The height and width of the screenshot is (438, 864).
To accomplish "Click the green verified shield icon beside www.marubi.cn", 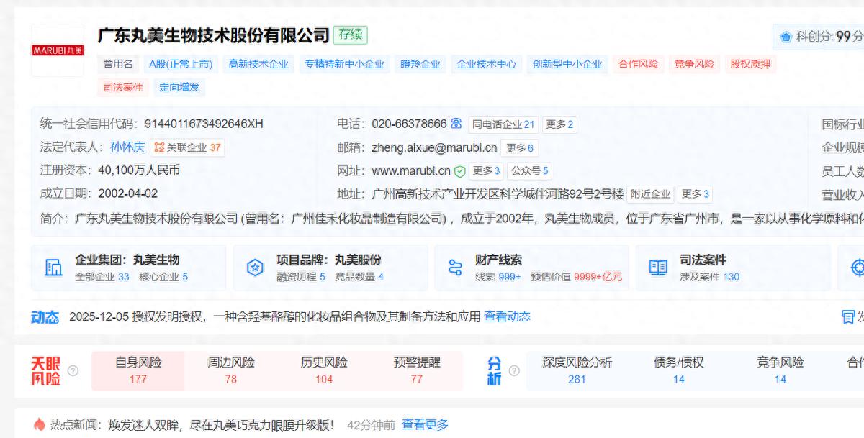I will [x=459, y=171].
